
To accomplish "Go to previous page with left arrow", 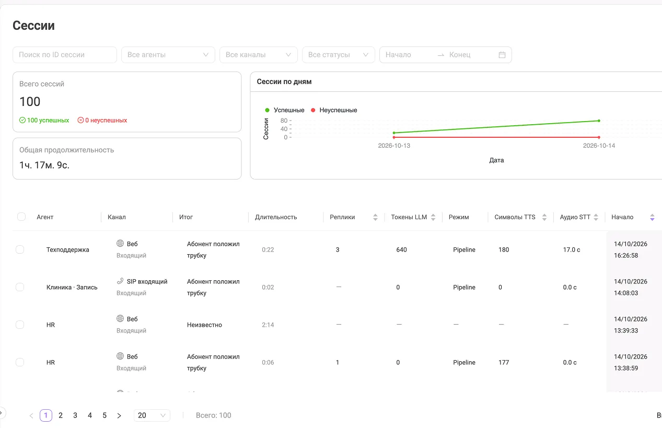I will click(x=31, y=415).
